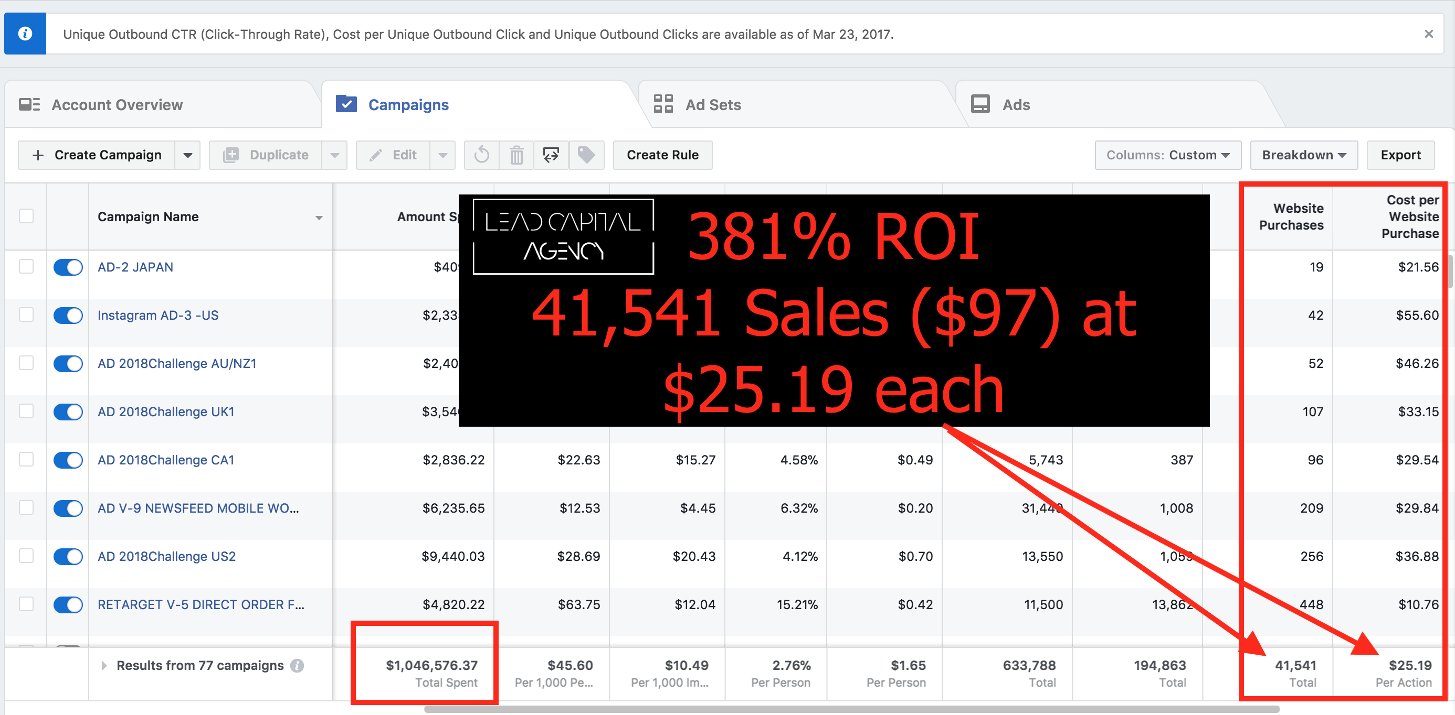Click the Duplicate button

coord(266,155)
